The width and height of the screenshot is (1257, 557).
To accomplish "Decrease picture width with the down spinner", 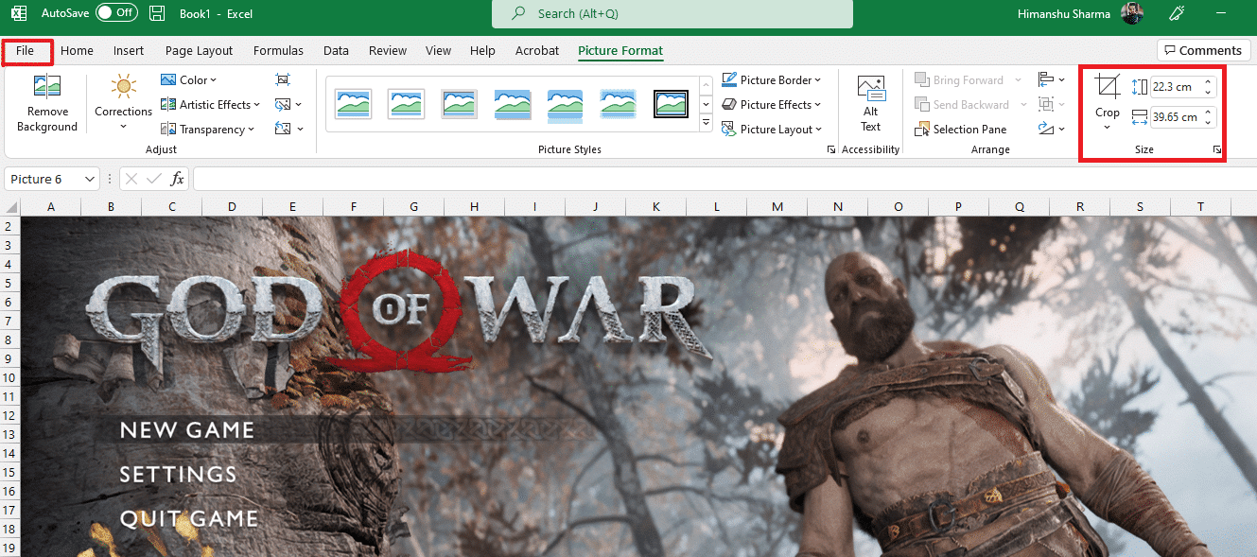I will click(1208, 123).
